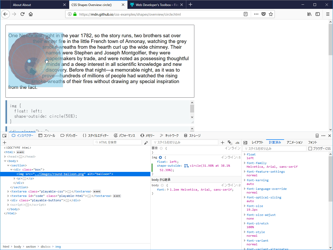The width and height of the screenshot is (333, 250).
Task: Bookmark this page with the star icon
Action: coord(271,14)
